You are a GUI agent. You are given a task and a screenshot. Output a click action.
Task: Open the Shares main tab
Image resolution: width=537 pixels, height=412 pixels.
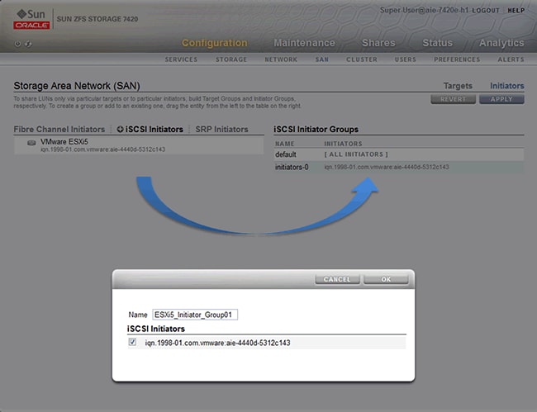378,43
